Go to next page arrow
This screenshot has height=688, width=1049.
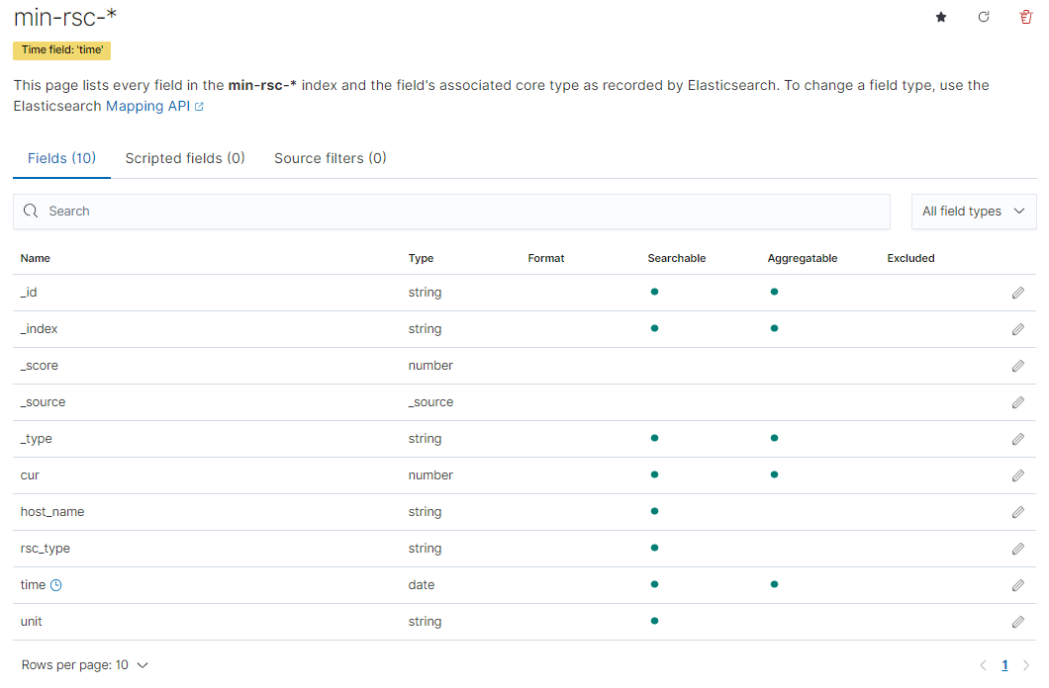(x=1026, y=665)
